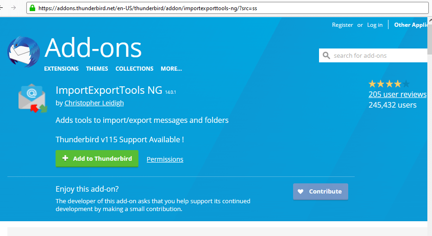Click the 14.0.1 version number
This screenshot has width=432, height=236.
tap(170, 92)
